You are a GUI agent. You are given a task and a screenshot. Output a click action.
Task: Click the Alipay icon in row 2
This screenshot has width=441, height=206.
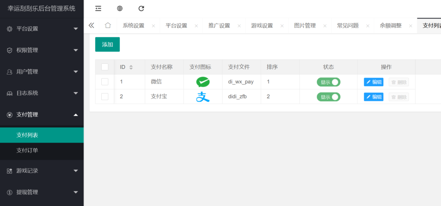click(x=203, y=97)
